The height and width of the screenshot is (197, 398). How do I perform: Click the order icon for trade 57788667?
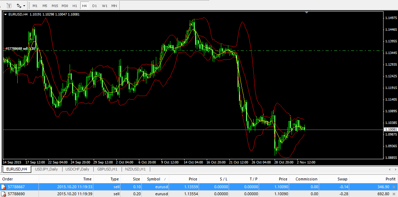pos(4,187)
